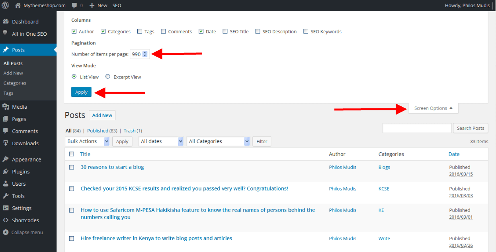
Task: Enable the Tags column checkbox
Action: [140, 31]
